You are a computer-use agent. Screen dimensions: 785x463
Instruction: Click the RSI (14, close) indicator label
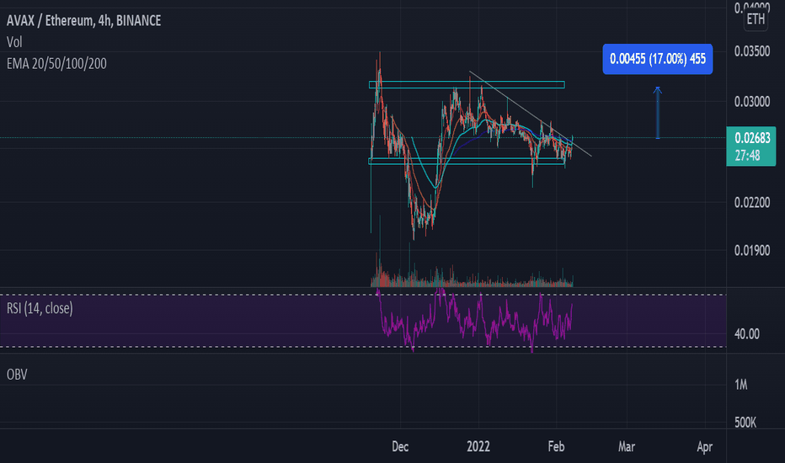[x=40, y=308]
